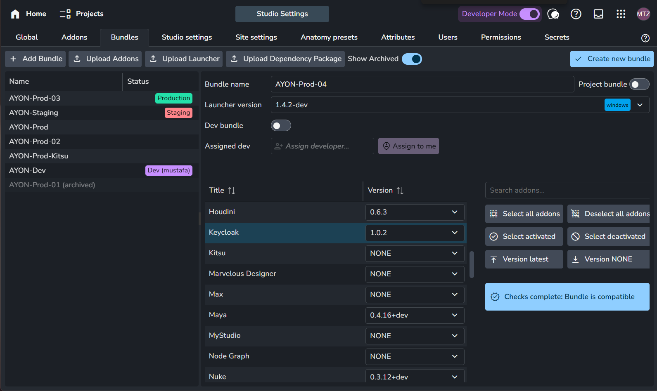This screenshot has height=391, width=657.
Task: Click the Home house icon
Action: [x=15, y=14]
